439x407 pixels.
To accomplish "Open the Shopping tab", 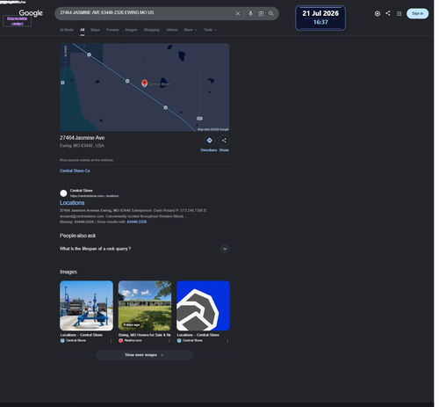I will pyautogui.click(x=152, y=30).
